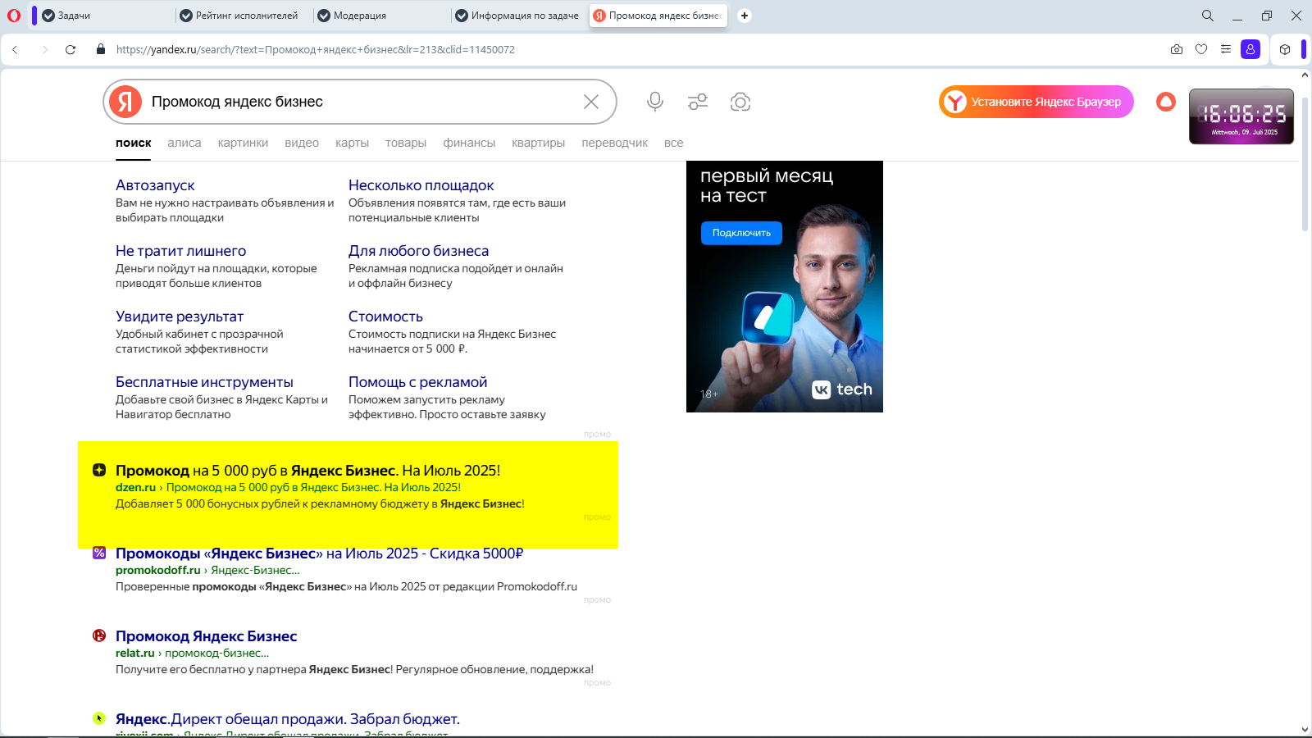1312x738 pixels.
Task: Click the digital clock widget
Action: [x=1241, y=116]
